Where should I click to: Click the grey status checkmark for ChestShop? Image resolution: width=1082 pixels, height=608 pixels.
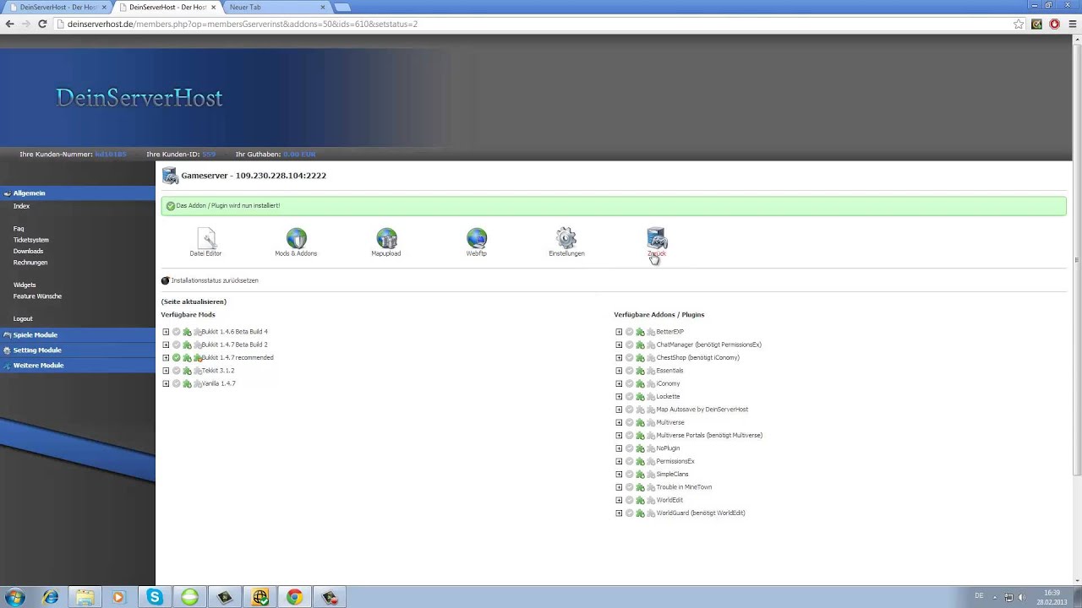point(630,358)
